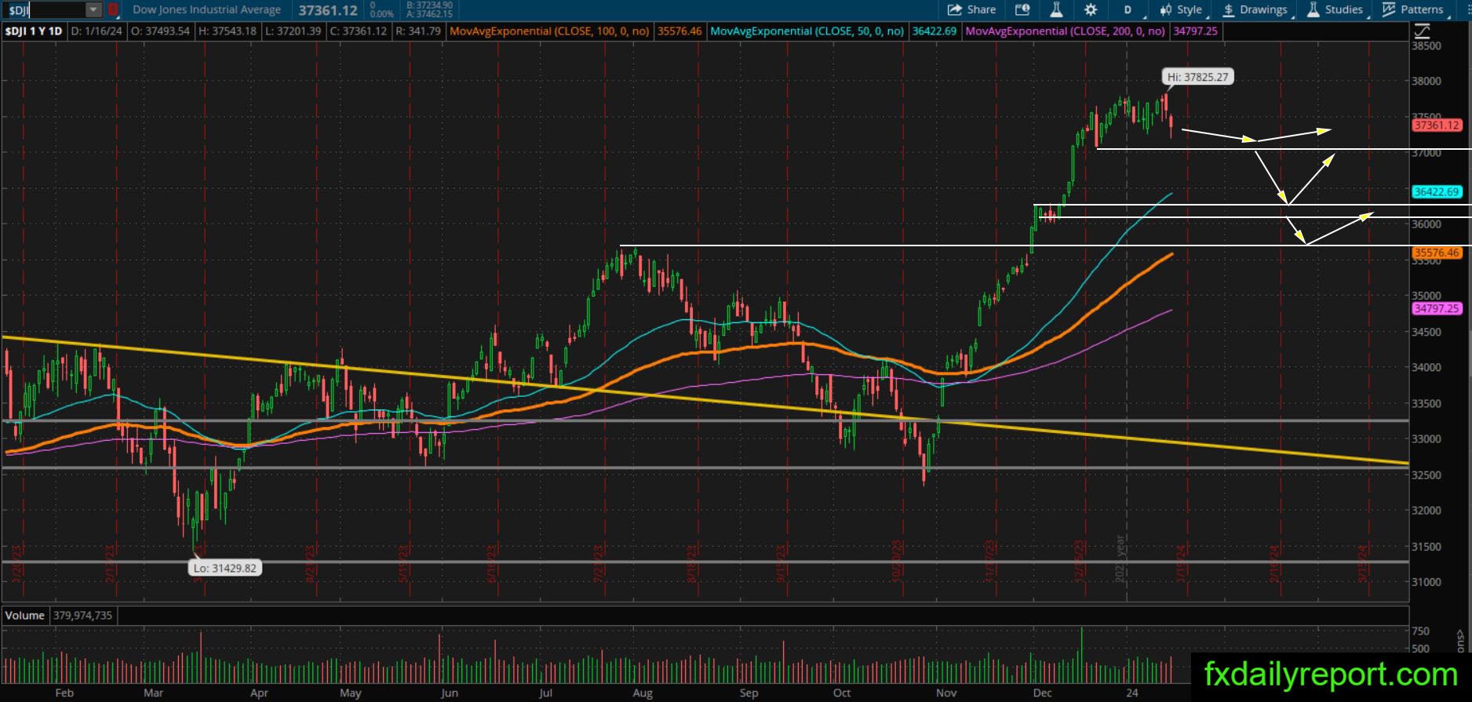Click the "Aug" label on time axis
This screenshot has height=702, width=1472.
pyautogui.click(x=643, y=693)
